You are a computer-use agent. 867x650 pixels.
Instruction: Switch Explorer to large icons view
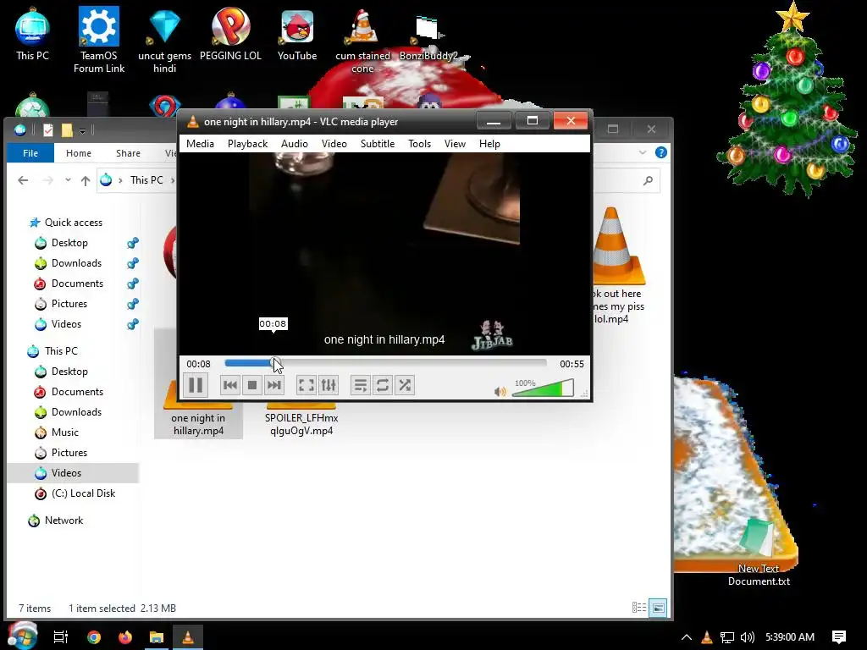click(x=658, y=608)
